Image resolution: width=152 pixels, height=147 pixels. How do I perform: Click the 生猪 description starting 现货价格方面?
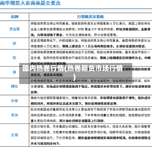tap(91, 135)
